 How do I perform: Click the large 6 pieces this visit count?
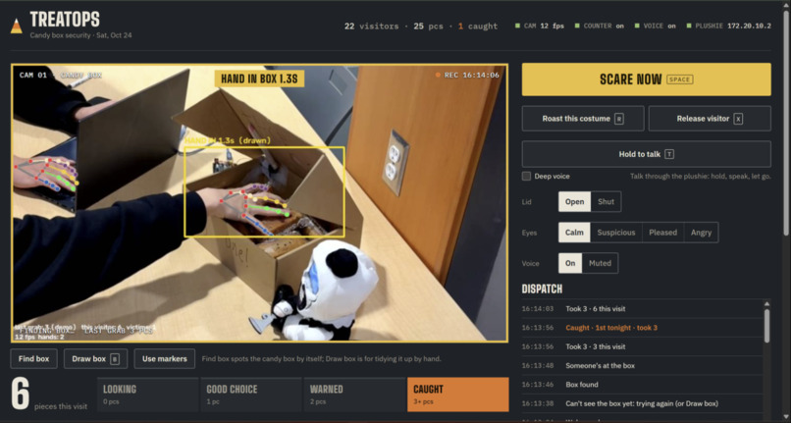[x=21, y=395]
